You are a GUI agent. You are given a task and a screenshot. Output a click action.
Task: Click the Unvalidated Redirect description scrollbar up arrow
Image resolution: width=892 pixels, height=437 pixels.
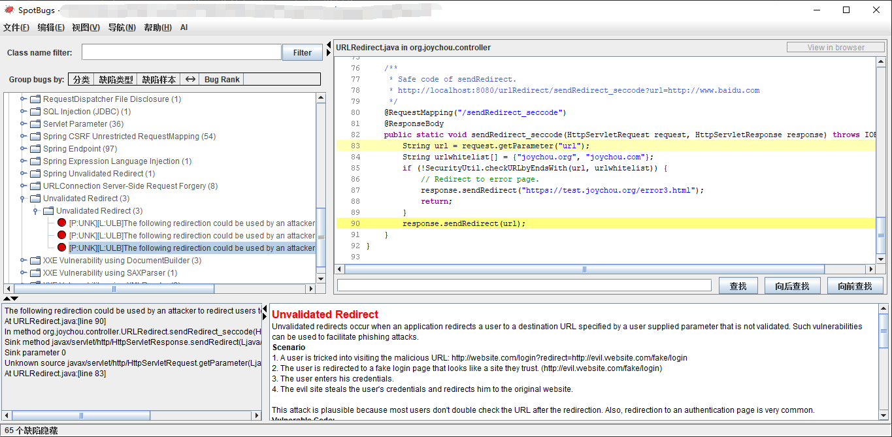(884, 308)
